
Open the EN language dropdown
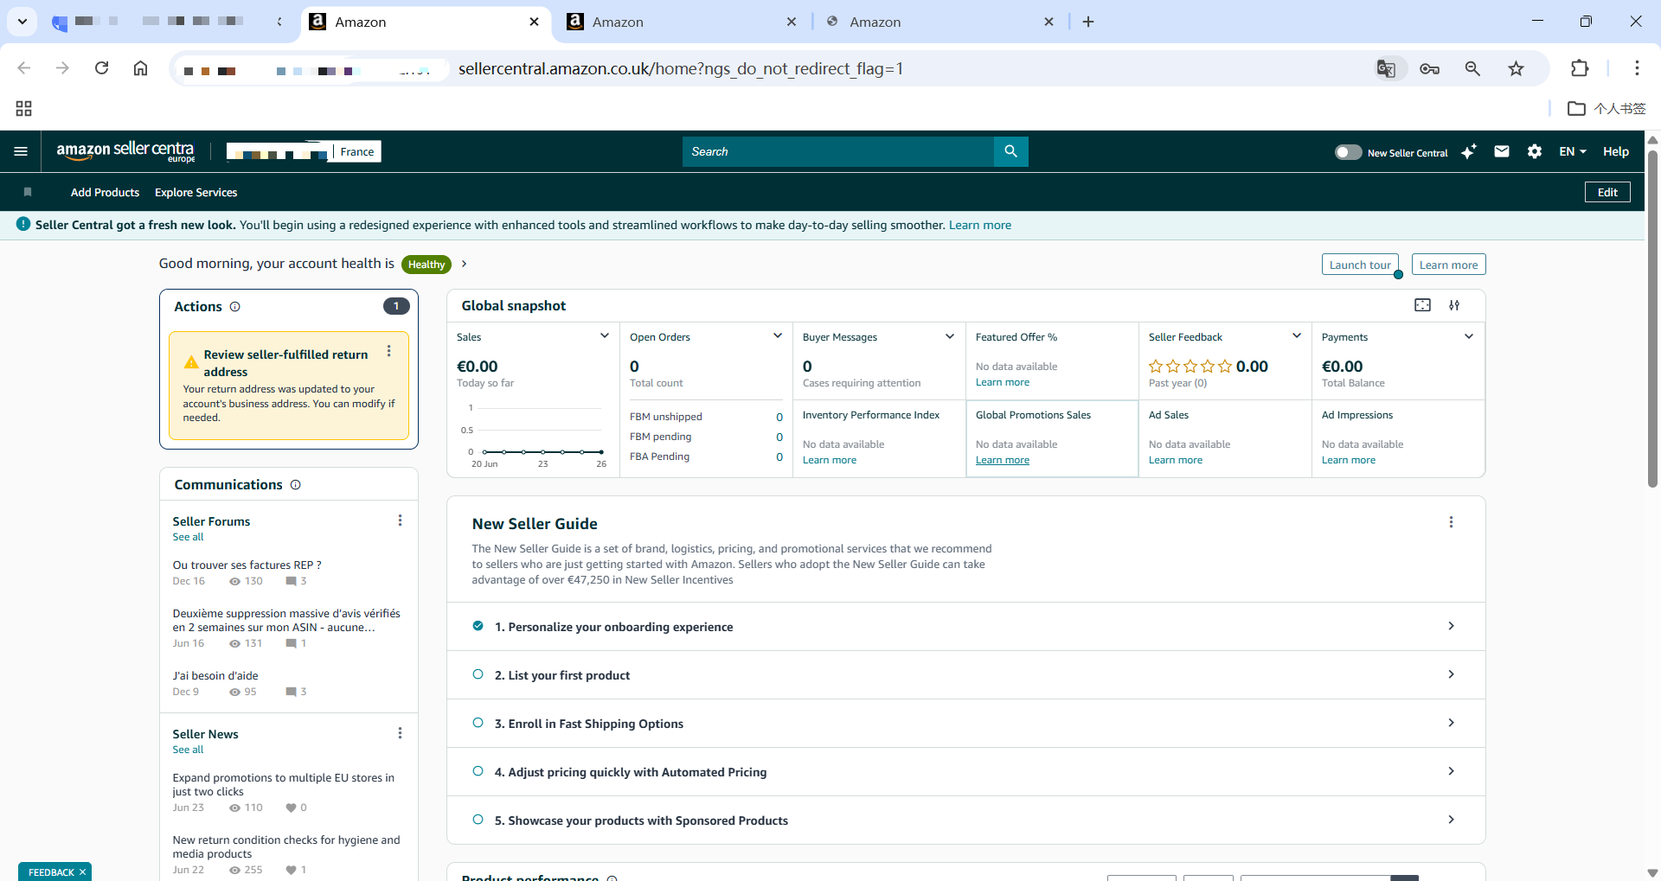pyautogui.click(x=1573, y=151)
